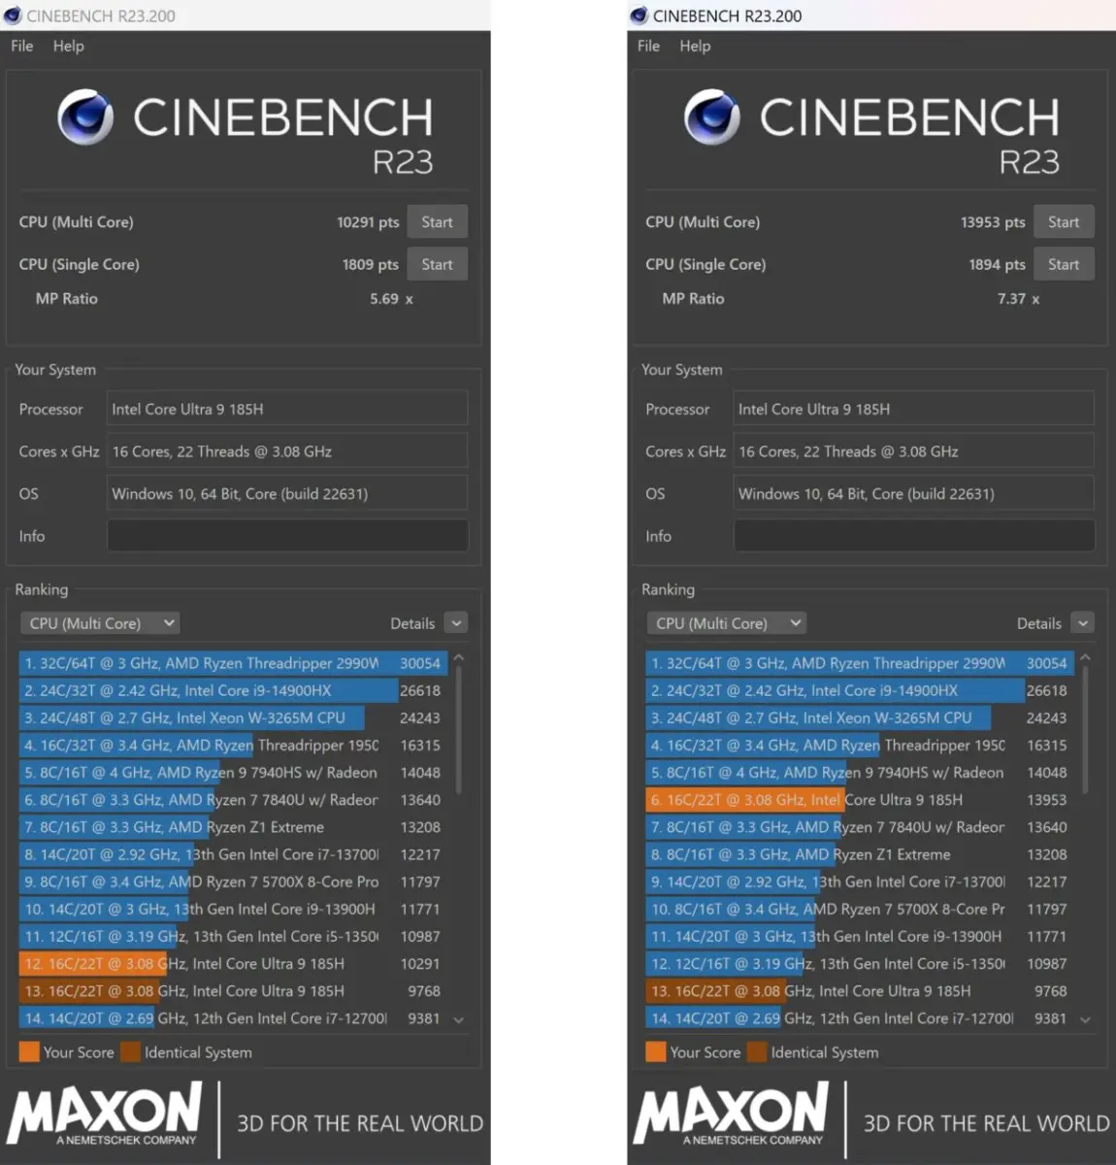Select the Ryzen 9 7940HS row, right window
1116x1165 pixels.
[860, 773]
